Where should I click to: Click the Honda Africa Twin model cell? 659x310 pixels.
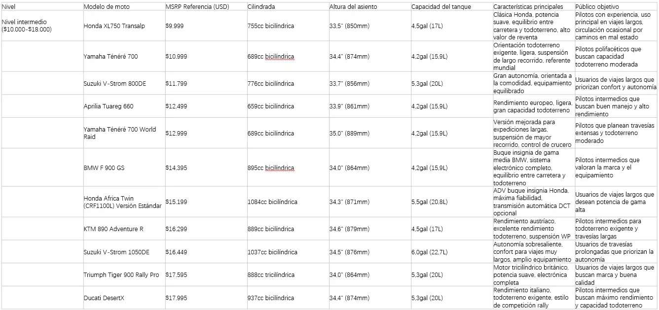(x=123, y=202)
